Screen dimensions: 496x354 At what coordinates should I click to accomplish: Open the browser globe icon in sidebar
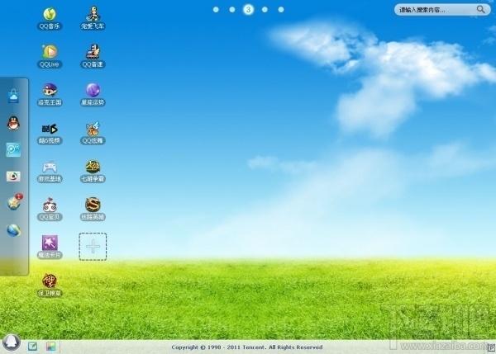13,230
